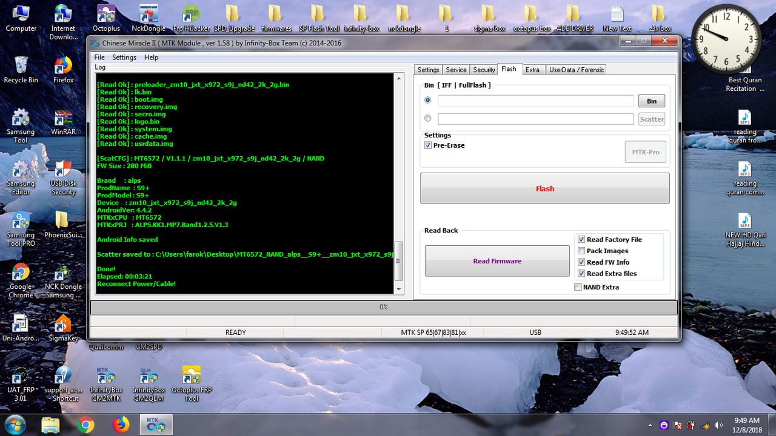Screen dimensions: 776x436
Task: Toggle Read Extra files checkbox
Action: coord(581,274)
